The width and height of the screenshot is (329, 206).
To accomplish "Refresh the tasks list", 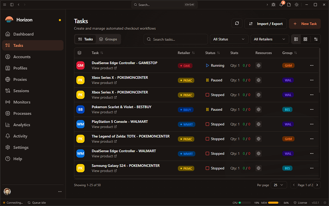I will coord(237,23).
